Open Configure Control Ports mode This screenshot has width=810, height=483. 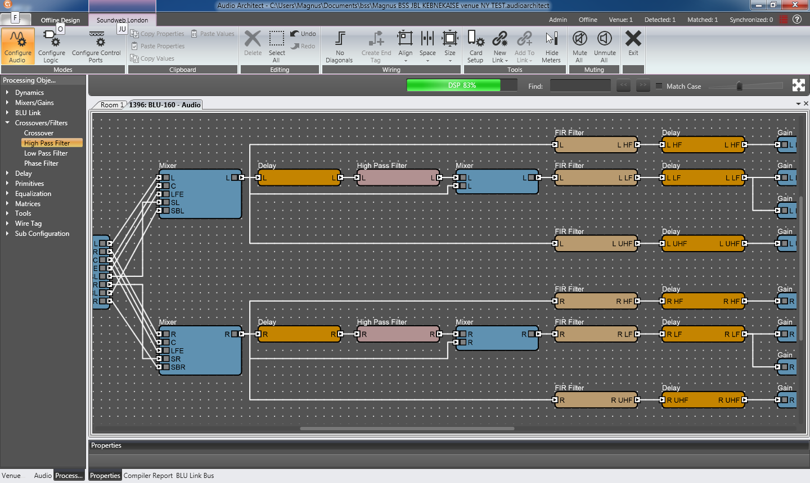point(96,46)
